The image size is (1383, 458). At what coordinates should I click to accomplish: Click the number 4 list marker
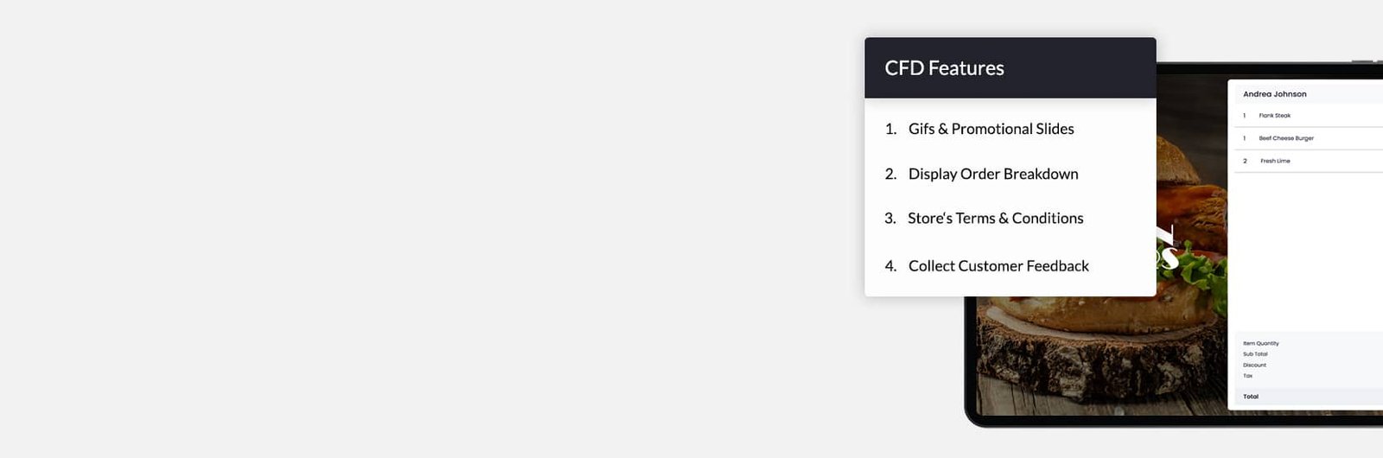890,266
